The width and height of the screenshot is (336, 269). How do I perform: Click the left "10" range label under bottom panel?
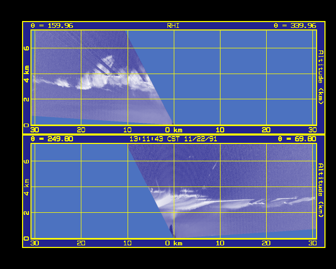point(127,243)
